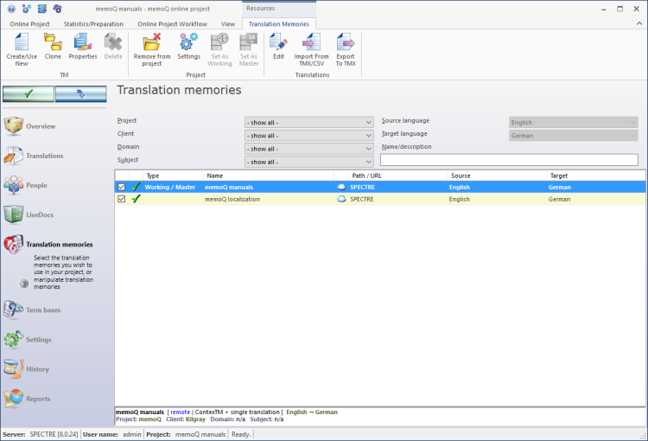Open the Translations pane in sidebar
Screen dimensions: 648x441
click(x=34, y=156)
